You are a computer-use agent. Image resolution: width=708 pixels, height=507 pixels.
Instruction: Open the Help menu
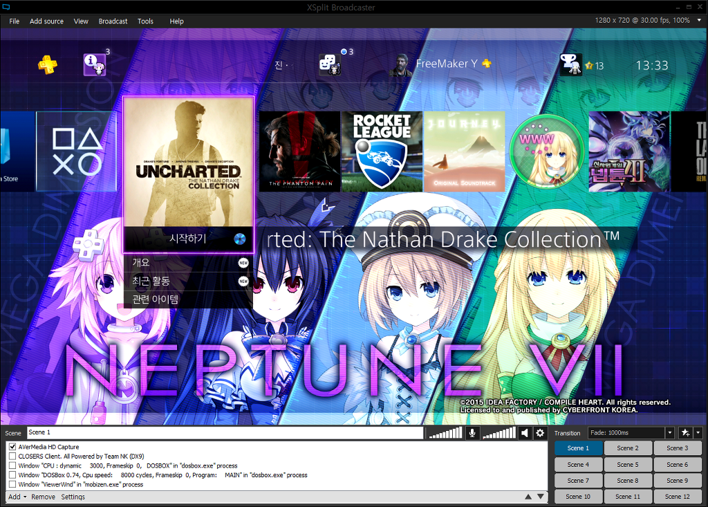(176, 21)
